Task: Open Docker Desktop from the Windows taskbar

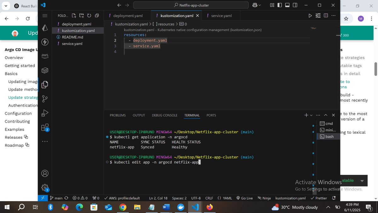Action: (x=180, y=207)
